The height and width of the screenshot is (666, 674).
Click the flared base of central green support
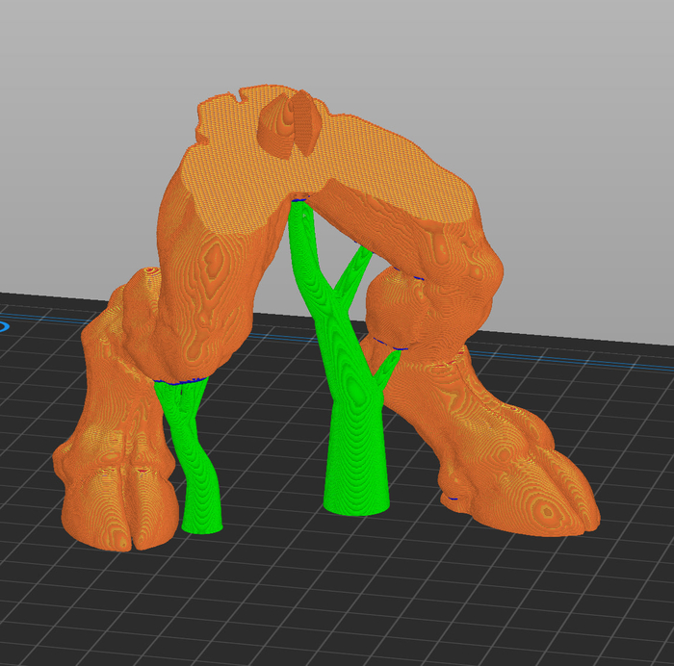(356, 500)
